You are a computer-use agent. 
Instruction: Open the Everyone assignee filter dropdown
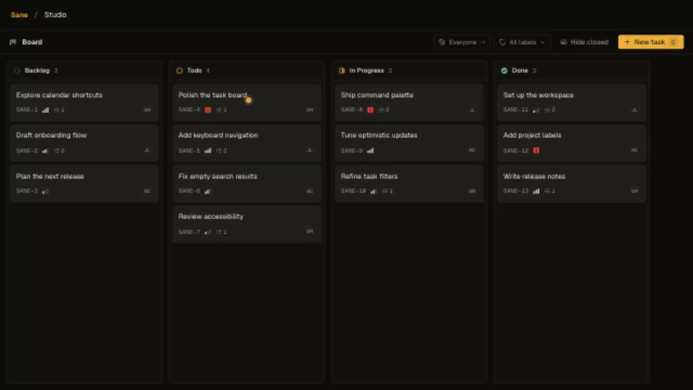coord(462,42)
